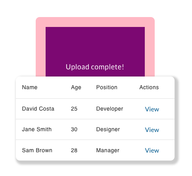This screenshot has width=192, height=176.
Task: Click age 30 in Jane's row
Action: [74, 129]
